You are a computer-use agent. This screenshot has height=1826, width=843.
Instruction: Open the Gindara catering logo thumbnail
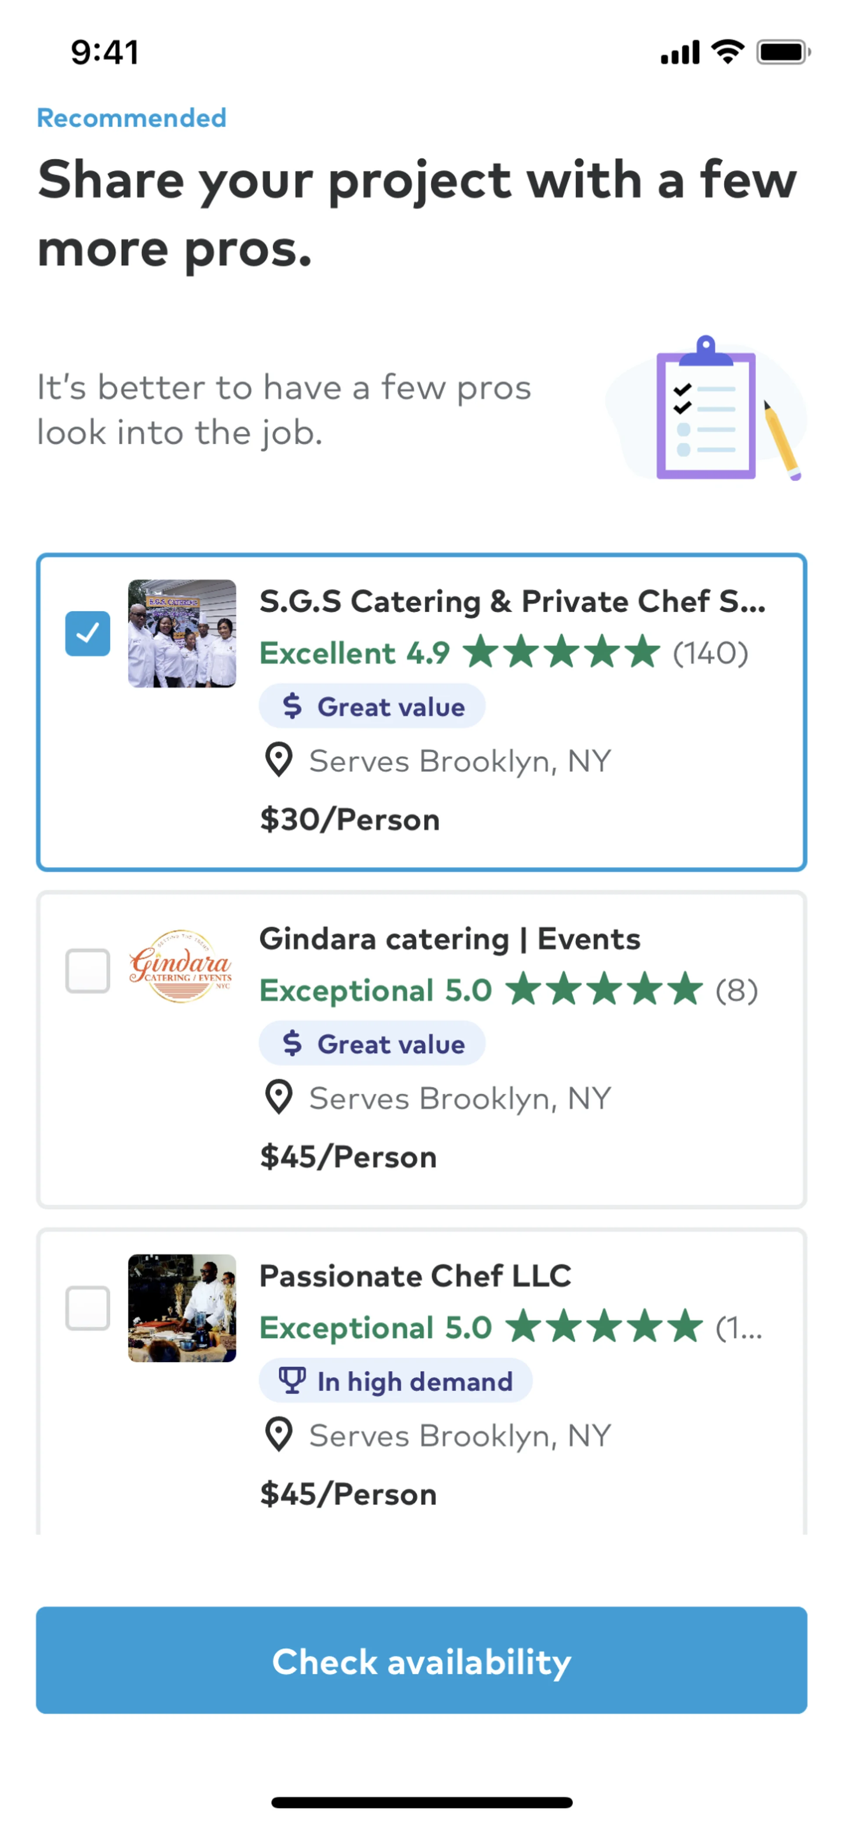[x=181, y=966]
